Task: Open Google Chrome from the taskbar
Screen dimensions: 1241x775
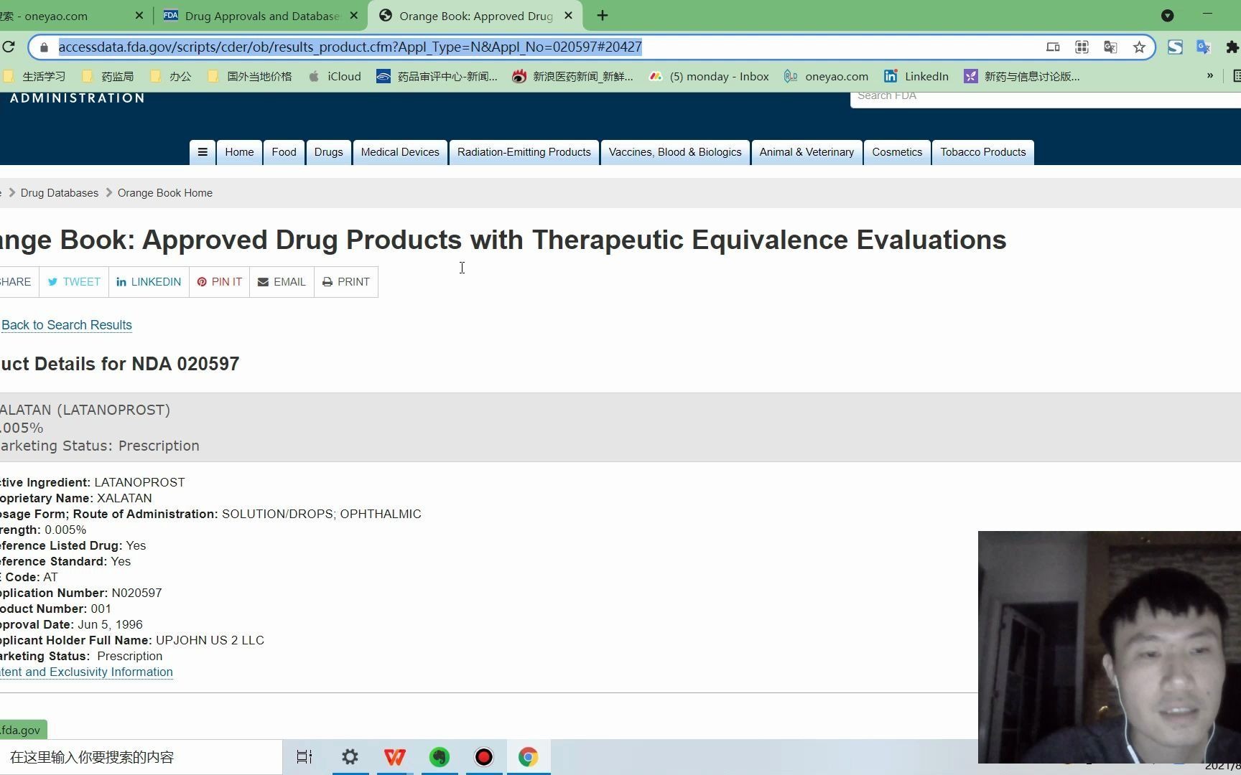Action: point(529,757)
